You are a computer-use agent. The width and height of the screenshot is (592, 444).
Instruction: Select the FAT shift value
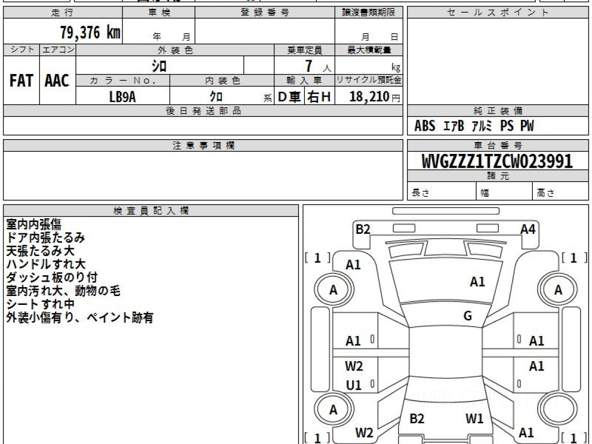click(21, 80)
